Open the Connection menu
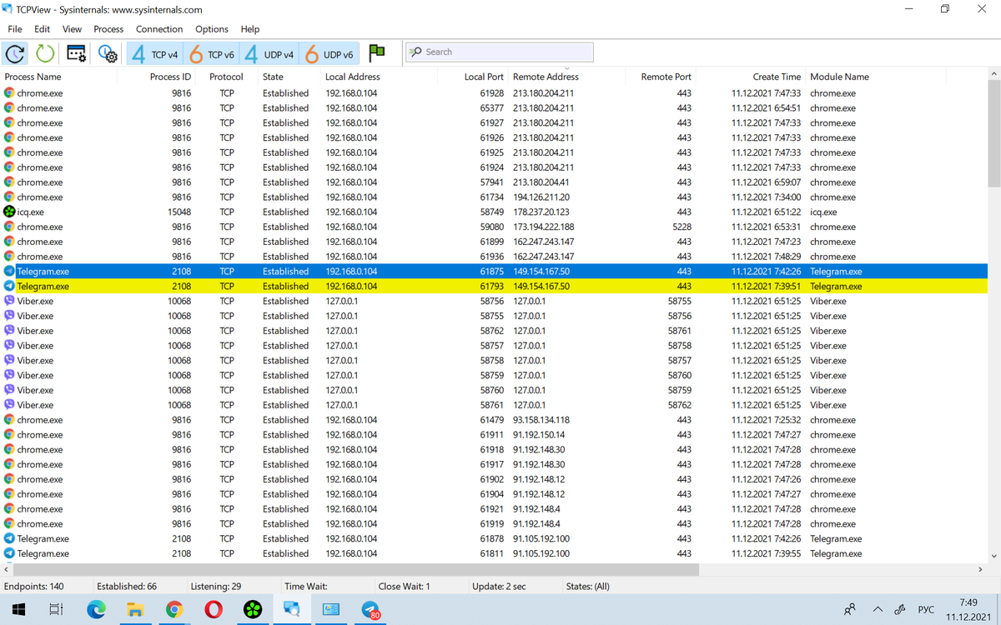Screen dimensions: 1001x625 tap(159, 29)
